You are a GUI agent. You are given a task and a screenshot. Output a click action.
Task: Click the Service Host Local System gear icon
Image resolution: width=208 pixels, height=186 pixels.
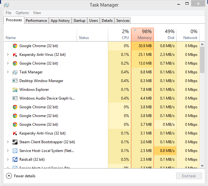coord(15,151)
